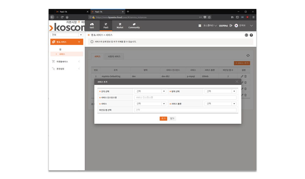This screenshot has width=305, height=179.
Task: Close the 서비스 추가 dialog with X
Action: 237,82
